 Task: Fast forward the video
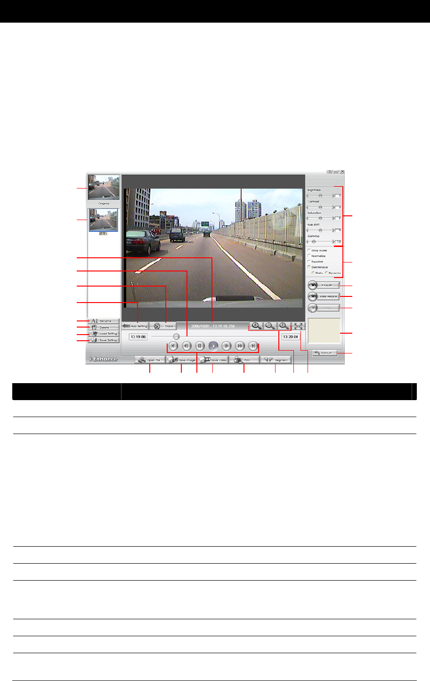tap(240, 346)
